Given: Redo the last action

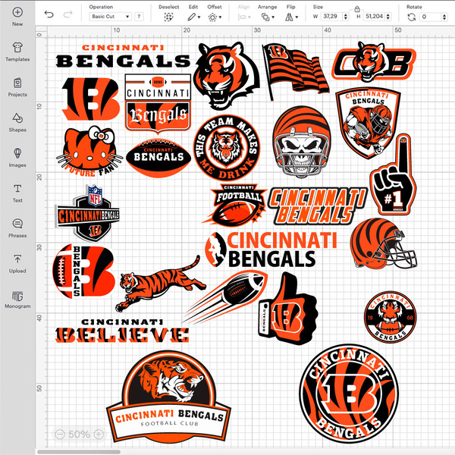Looking at the screenshot, I should tap(67, 14).
